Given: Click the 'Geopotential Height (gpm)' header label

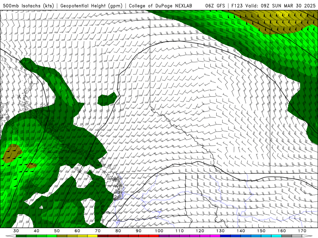Looking at the screenshot, I should pos(91,6).
